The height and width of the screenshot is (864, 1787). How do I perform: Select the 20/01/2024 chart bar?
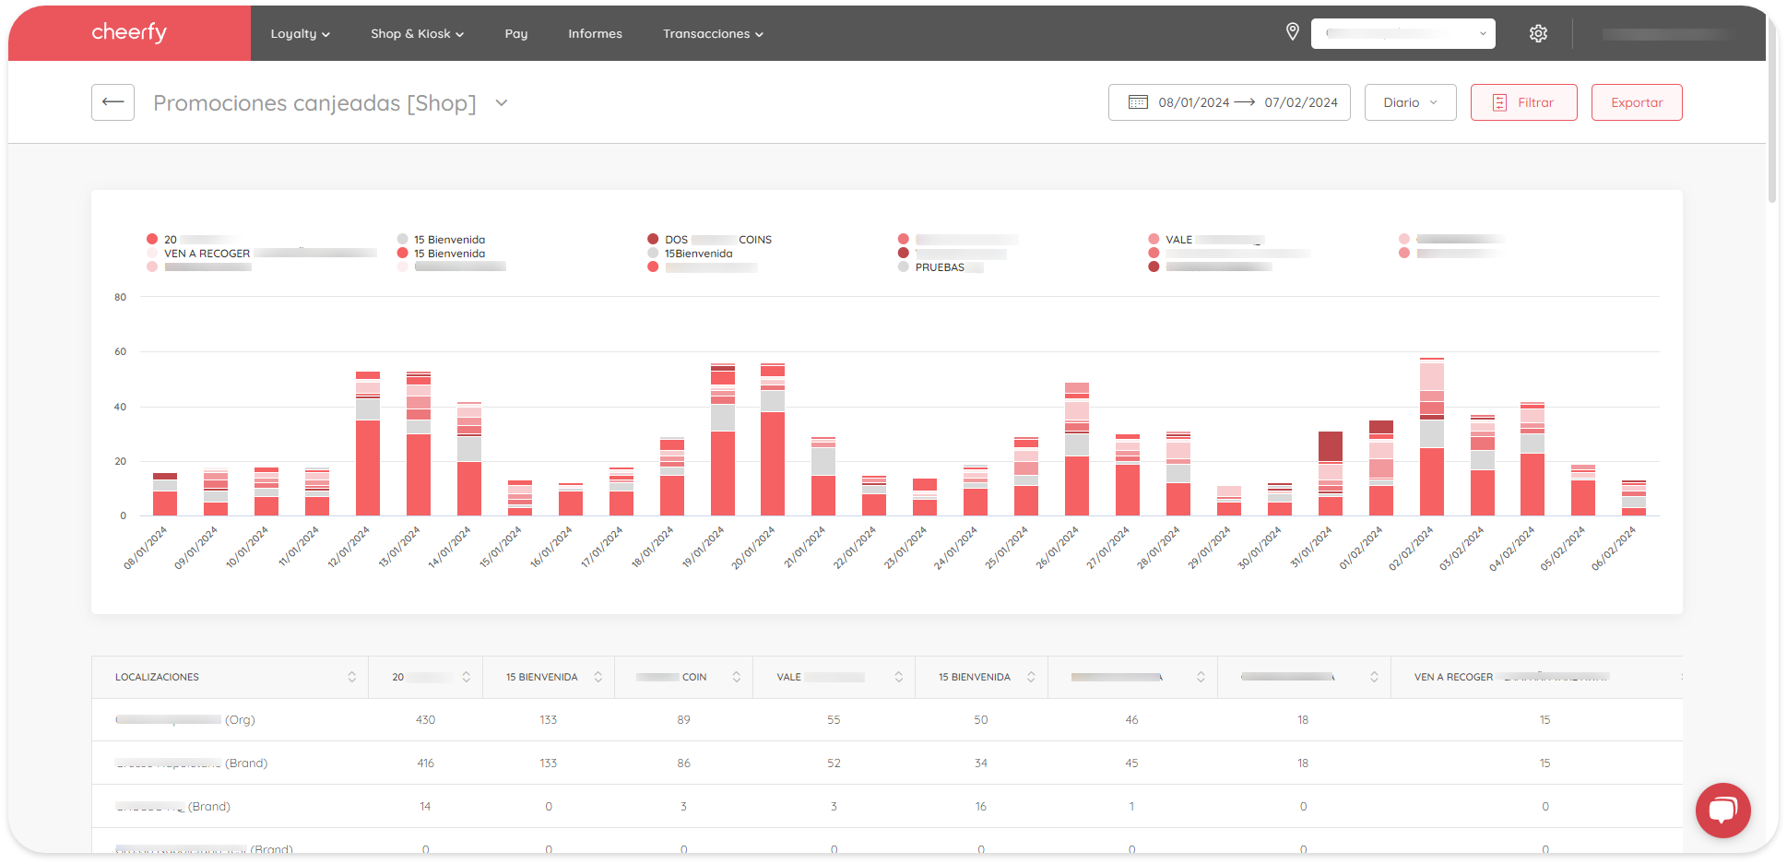(x=773, y=440)
